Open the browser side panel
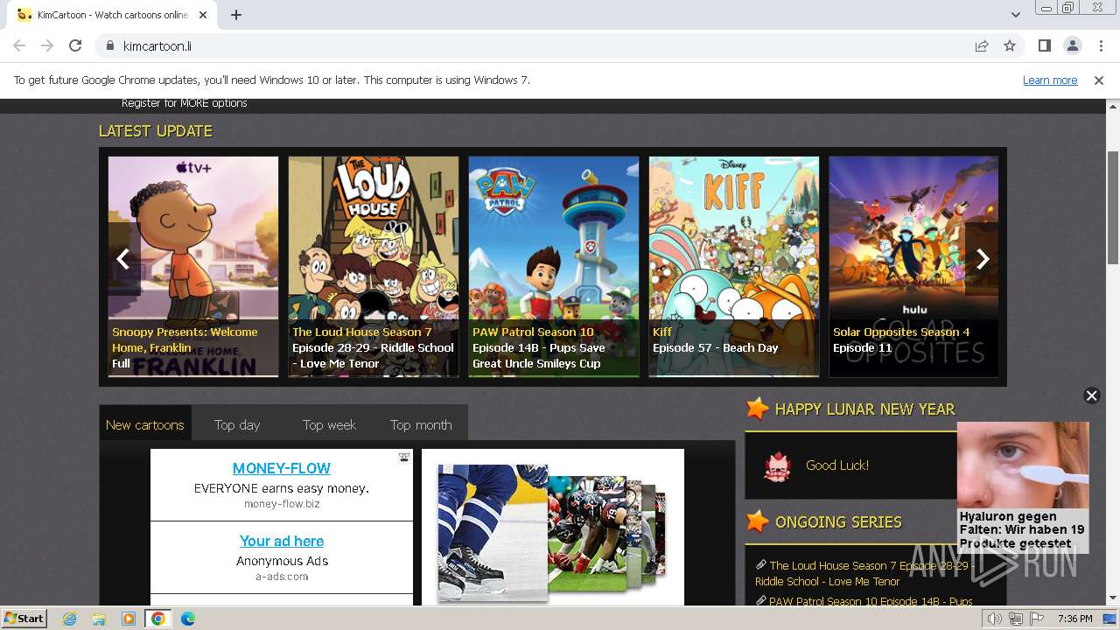 click(x=1044, y=45)
